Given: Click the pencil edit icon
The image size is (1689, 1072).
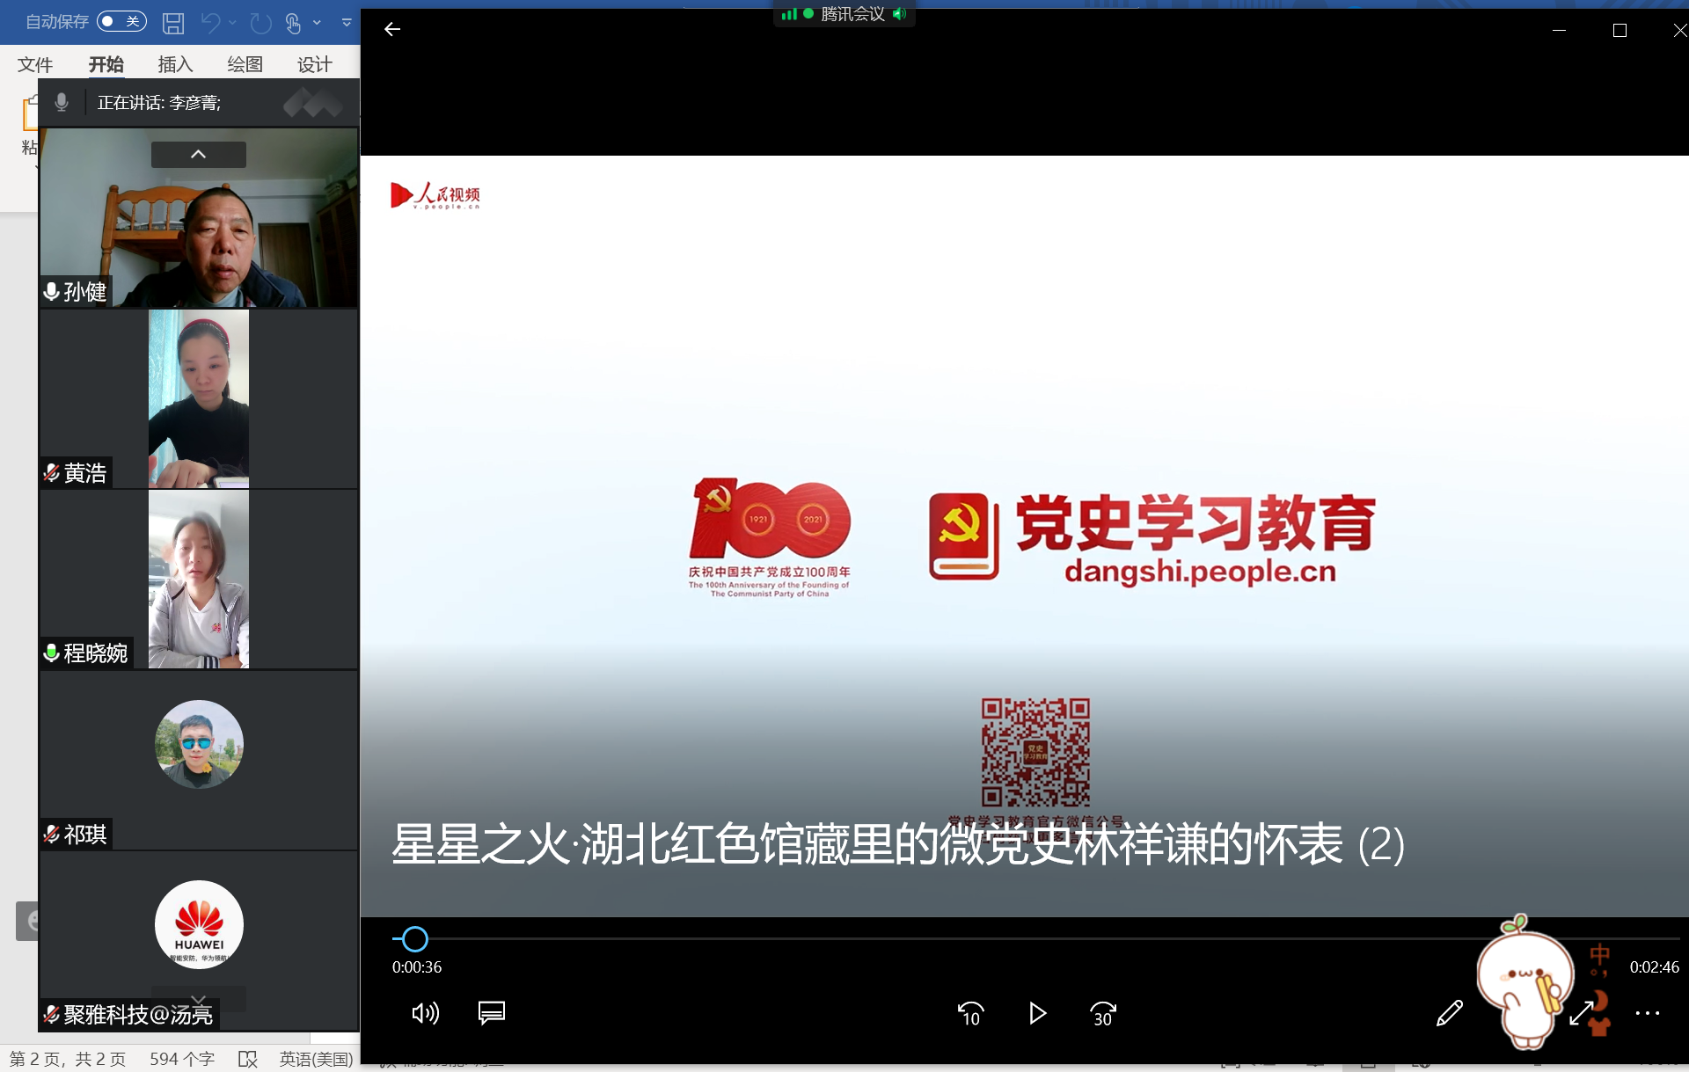Looking at the screenshot, I should coord(1449,1013).
